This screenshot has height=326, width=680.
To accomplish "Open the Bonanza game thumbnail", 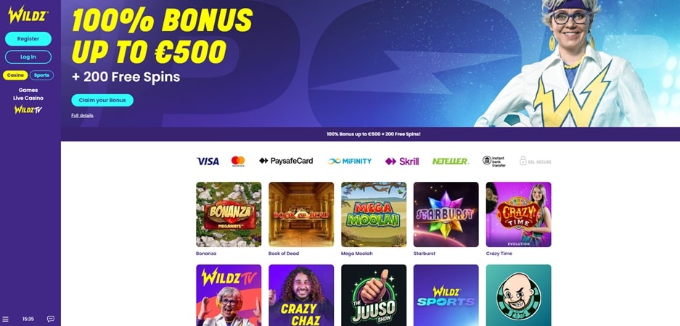I will 229,214.
